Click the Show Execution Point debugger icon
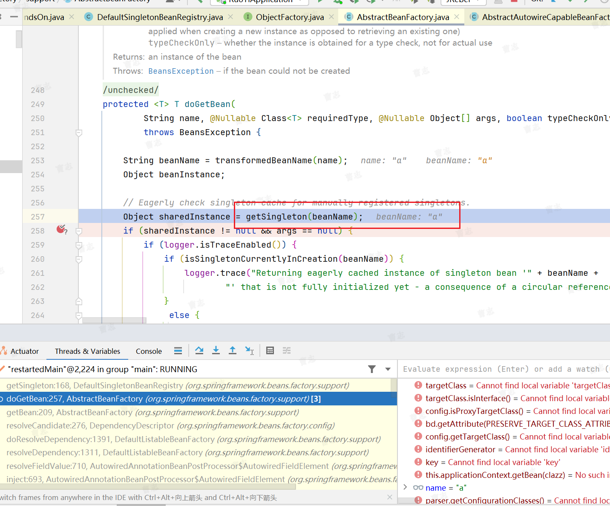 178,350
